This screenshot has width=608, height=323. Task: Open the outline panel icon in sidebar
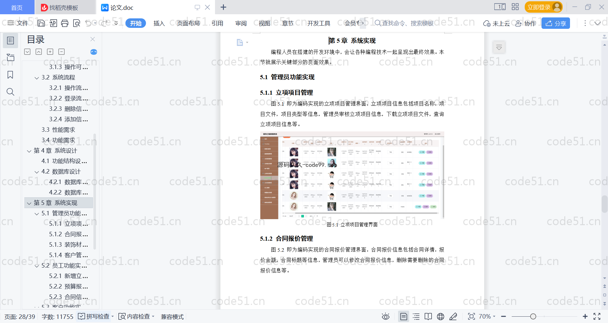pos(10,41)
